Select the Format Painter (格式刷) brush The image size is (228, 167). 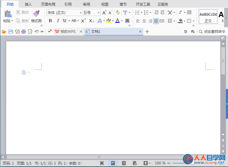point(36,14)
